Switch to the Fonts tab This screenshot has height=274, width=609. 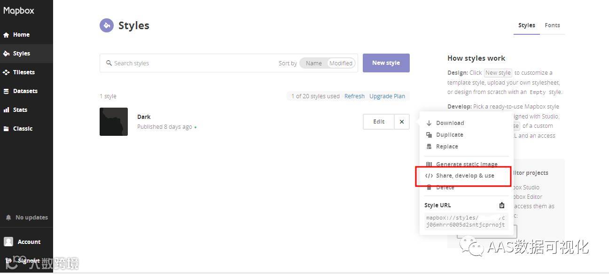[552, 25]
